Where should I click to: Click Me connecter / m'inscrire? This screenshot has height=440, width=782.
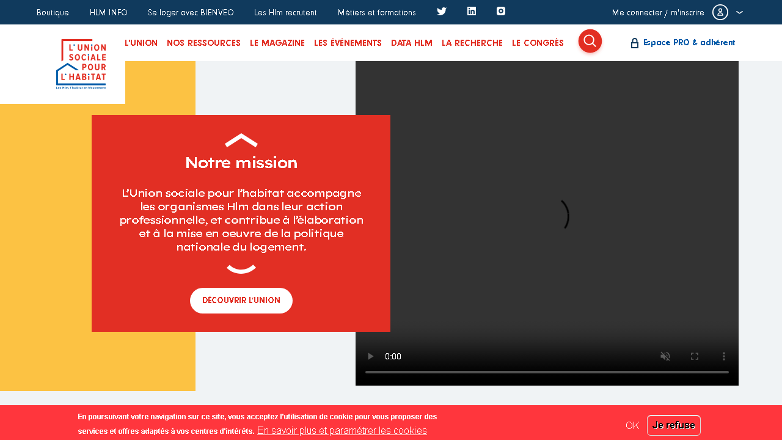658,12
